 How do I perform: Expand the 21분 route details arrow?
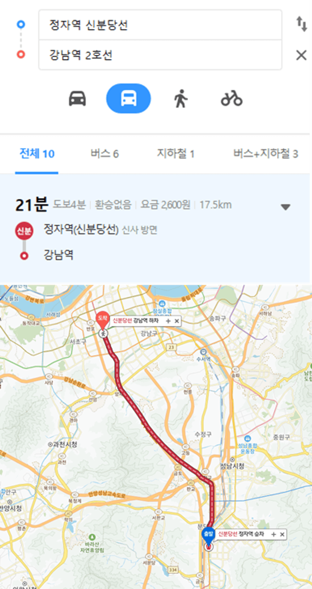(x=286, y=207)
